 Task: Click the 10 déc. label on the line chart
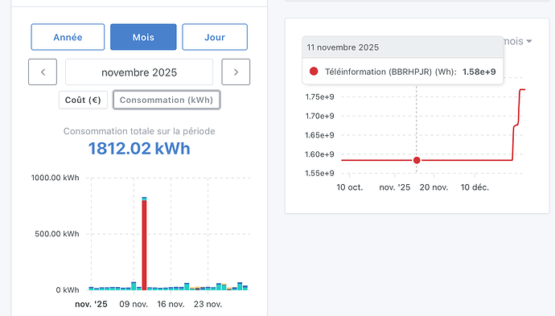(475, 187)
